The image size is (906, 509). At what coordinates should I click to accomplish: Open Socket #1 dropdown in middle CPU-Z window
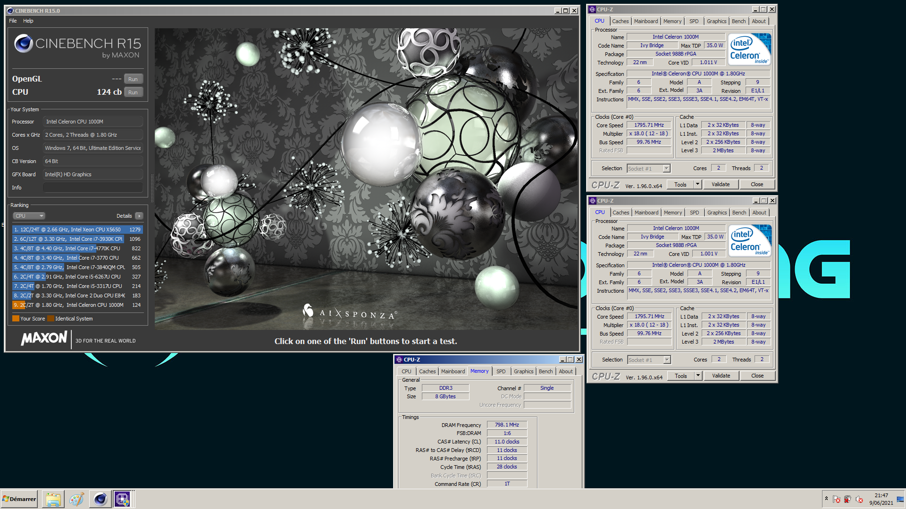tap(649, 360)
